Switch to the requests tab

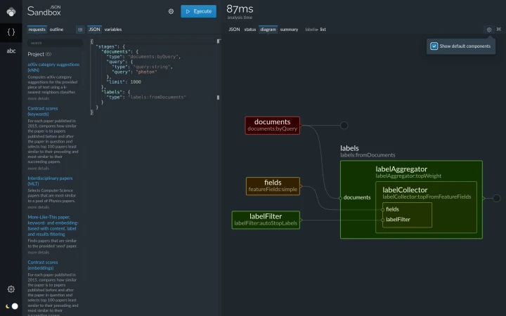37,29
